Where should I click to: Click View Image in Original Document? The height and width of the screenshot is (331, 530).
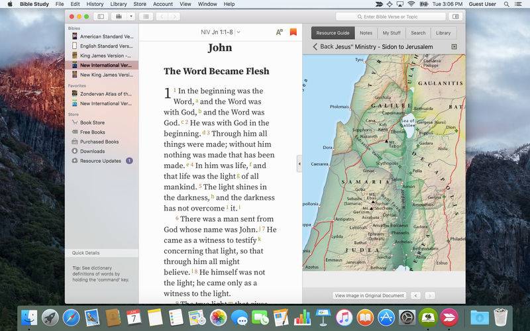coord(369,295)
